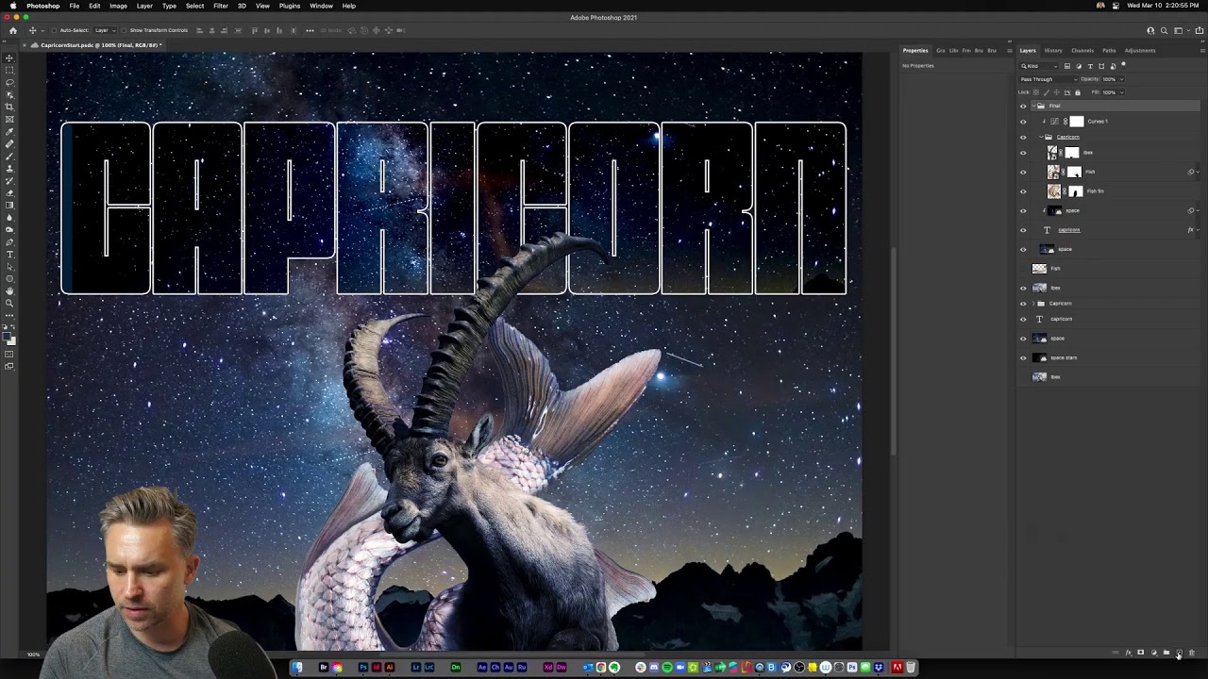Click the Curves 1 layer mask thumbnail
This screenshot has width=1208, height=679.
click(x=1077, y=121)
